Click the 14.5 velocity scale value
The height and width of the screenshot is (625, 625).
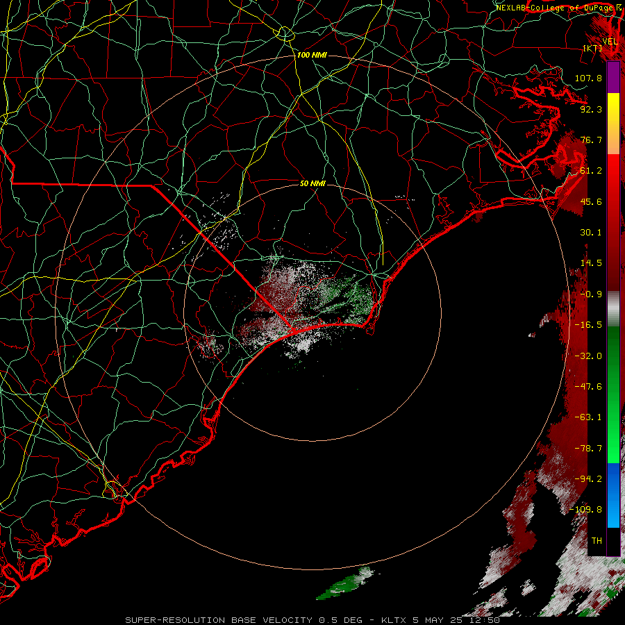(x=591, y=263)
